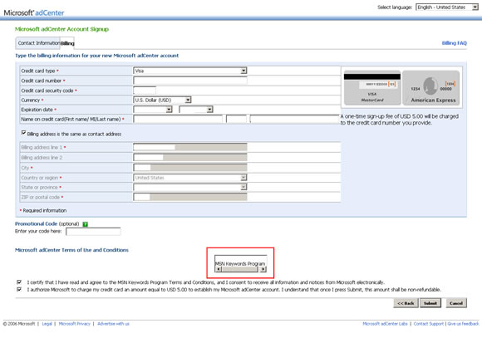Focus the last name on credit card field
The image size is (482, 338).
[294, 119]
